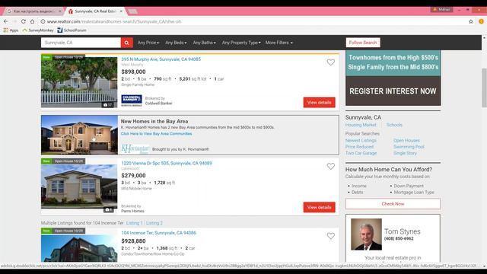Viewport: 487px width, 274px height.
Task: Open the Apps bookmarks shortcut
Action: [11, 30]
